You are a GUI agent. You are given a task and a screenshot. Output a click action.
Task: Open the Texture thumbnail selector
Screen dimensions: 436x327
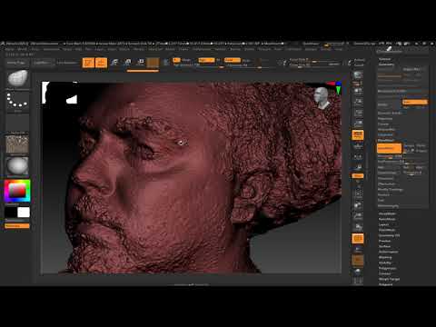[18, 144]
